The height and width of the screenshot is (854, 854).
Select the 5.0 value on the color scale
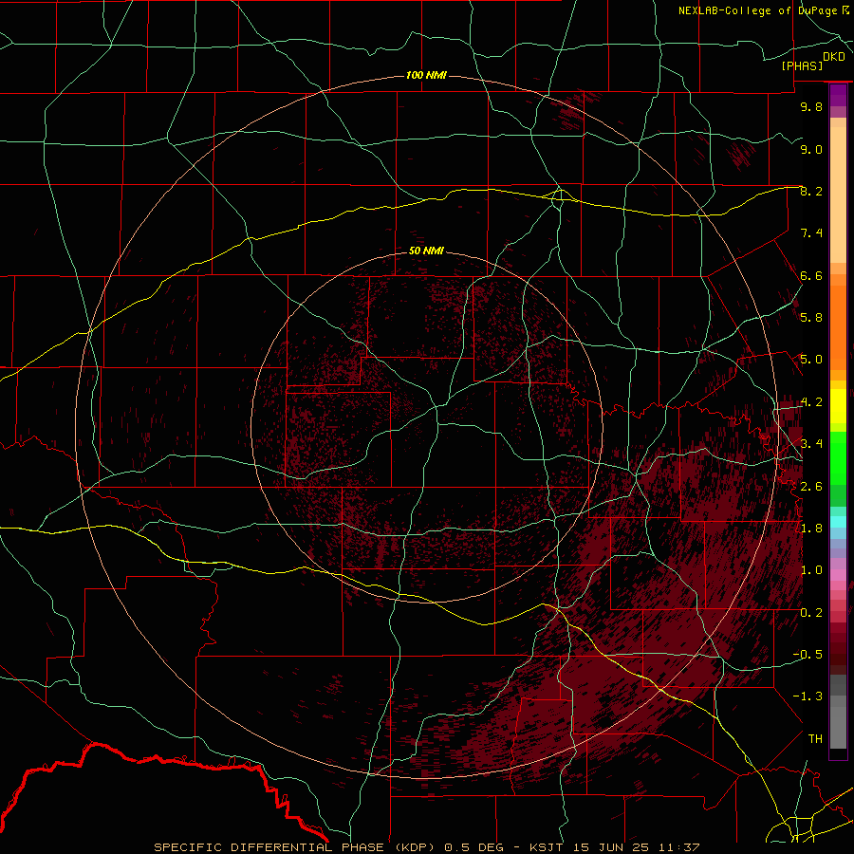click(x=811, y=360)
